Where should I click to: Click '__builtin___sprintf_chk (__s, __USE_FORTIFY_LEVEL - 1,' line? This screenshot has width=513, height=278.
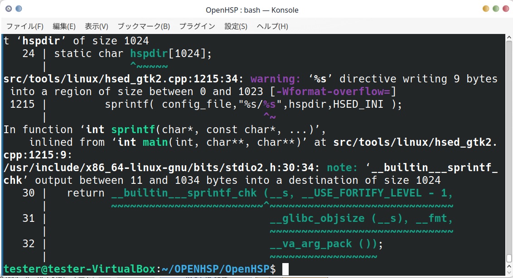282,193
